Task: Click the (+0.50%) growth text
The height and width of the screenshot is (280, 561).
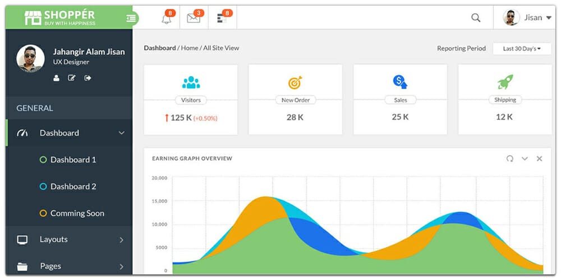Action: [205, 118]
